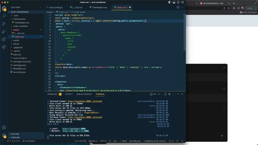Close the terminal panel
Viewport: 258px width, 145px height.
point(182,94)
